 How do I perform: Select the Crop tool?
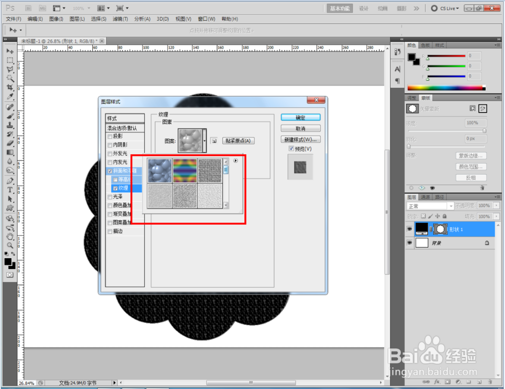[10, 87]
